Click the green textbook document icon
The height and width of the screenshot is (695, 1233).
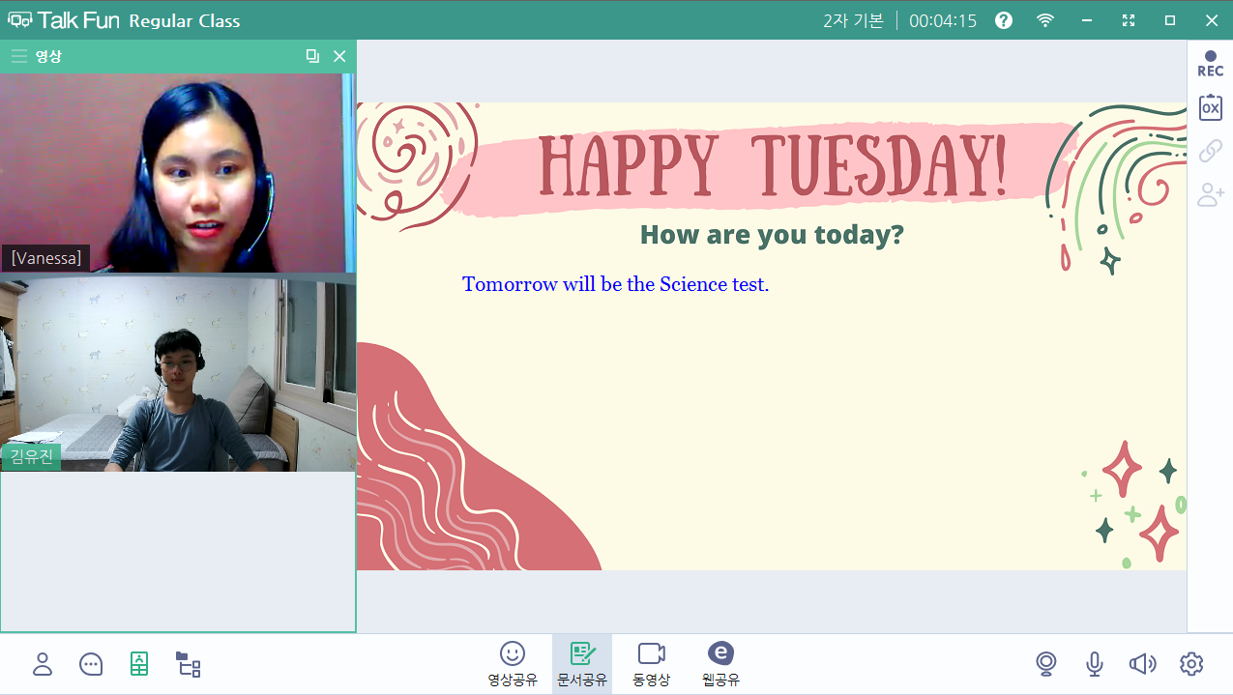coord(139,664)
